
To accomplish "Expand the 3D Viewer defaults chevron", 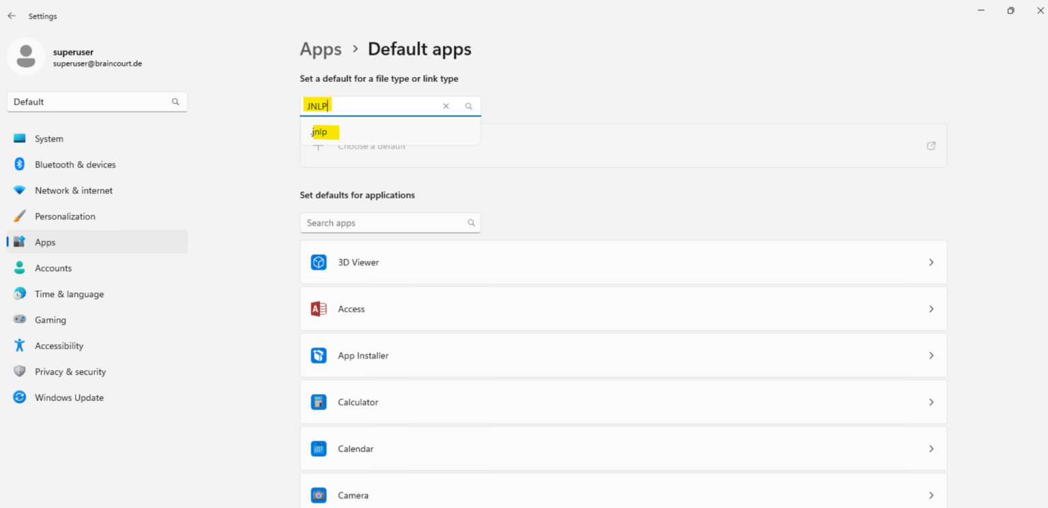I will pos(931,263).
